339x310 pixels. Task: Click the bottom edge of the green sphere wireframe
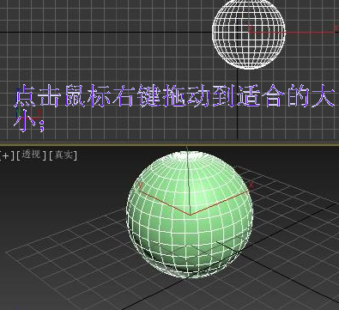tap(189, 277)
